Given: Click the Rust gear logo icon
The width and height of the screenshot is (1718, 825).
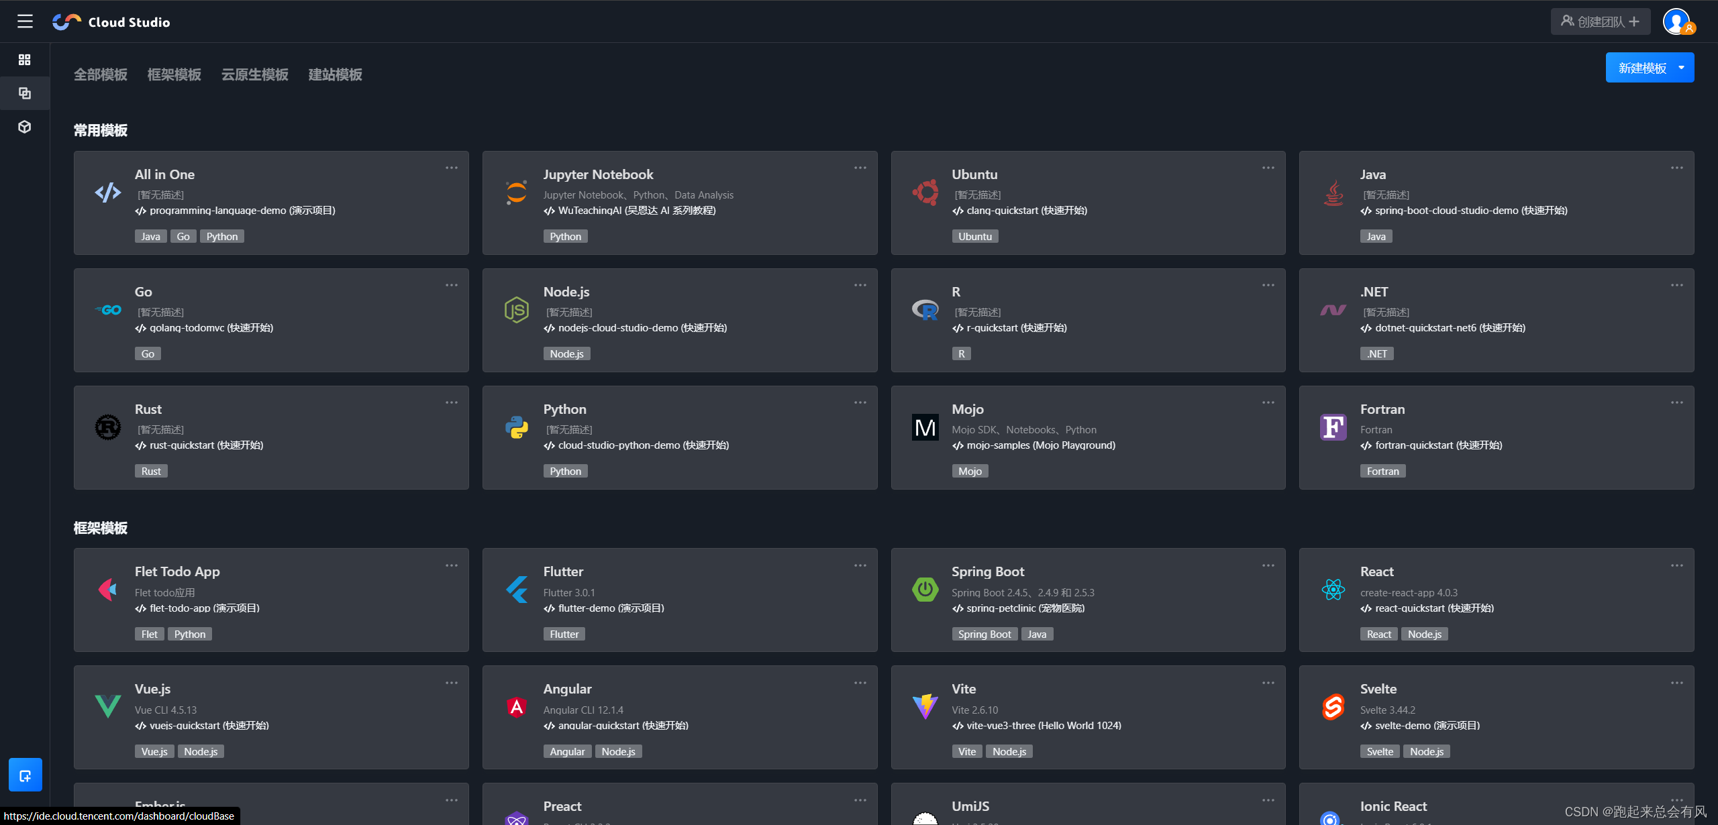Looking at the screenshot, I should [x=108, y=427].
